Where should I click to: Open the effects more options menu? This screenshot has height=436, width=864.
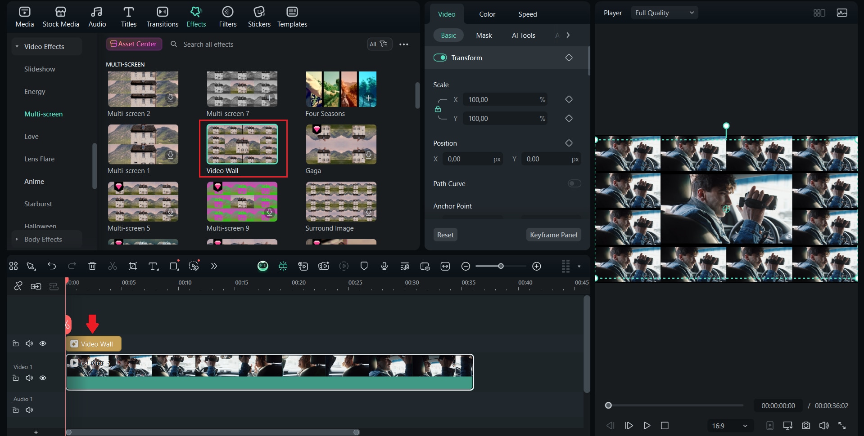point(404,44)
